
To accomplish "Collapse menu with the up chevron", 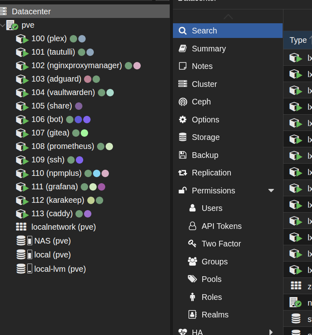I will [x=228, y=17].
